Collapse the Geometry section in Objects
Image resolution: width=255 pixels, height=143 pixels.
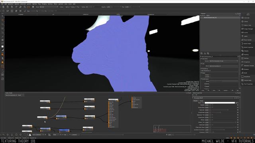pos(201,59)
